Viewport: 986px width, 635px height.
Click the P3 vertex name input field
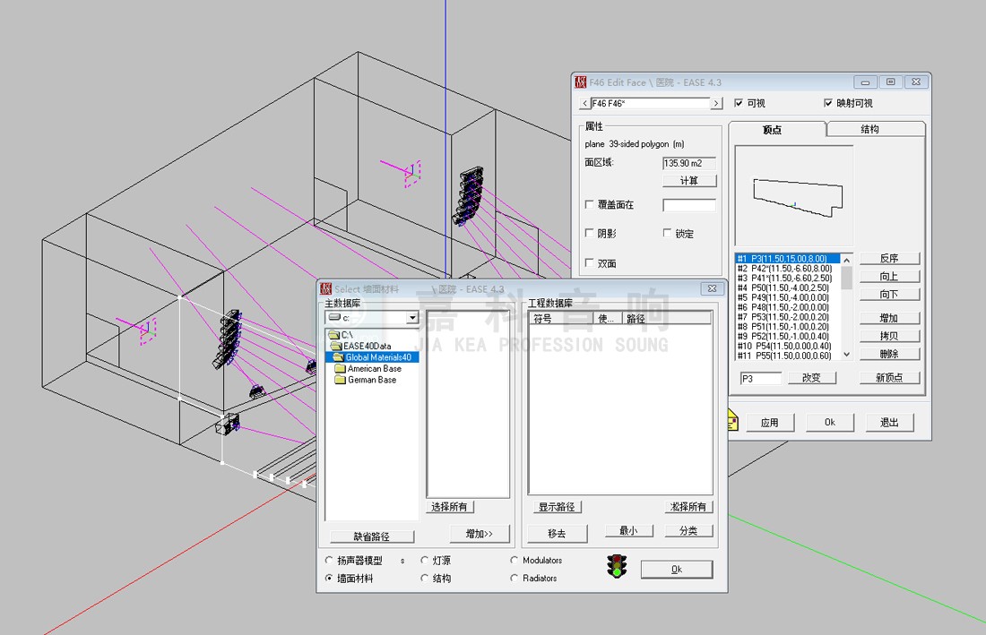pos(759,378)
